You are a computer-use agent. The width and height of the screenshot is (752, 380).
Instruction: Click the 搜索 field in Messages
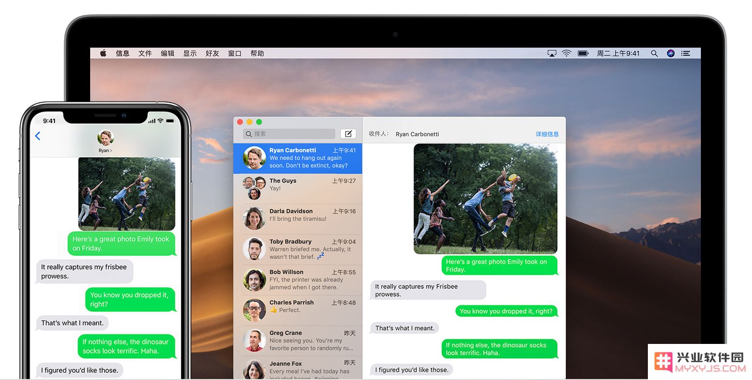[x=289, y=134]
